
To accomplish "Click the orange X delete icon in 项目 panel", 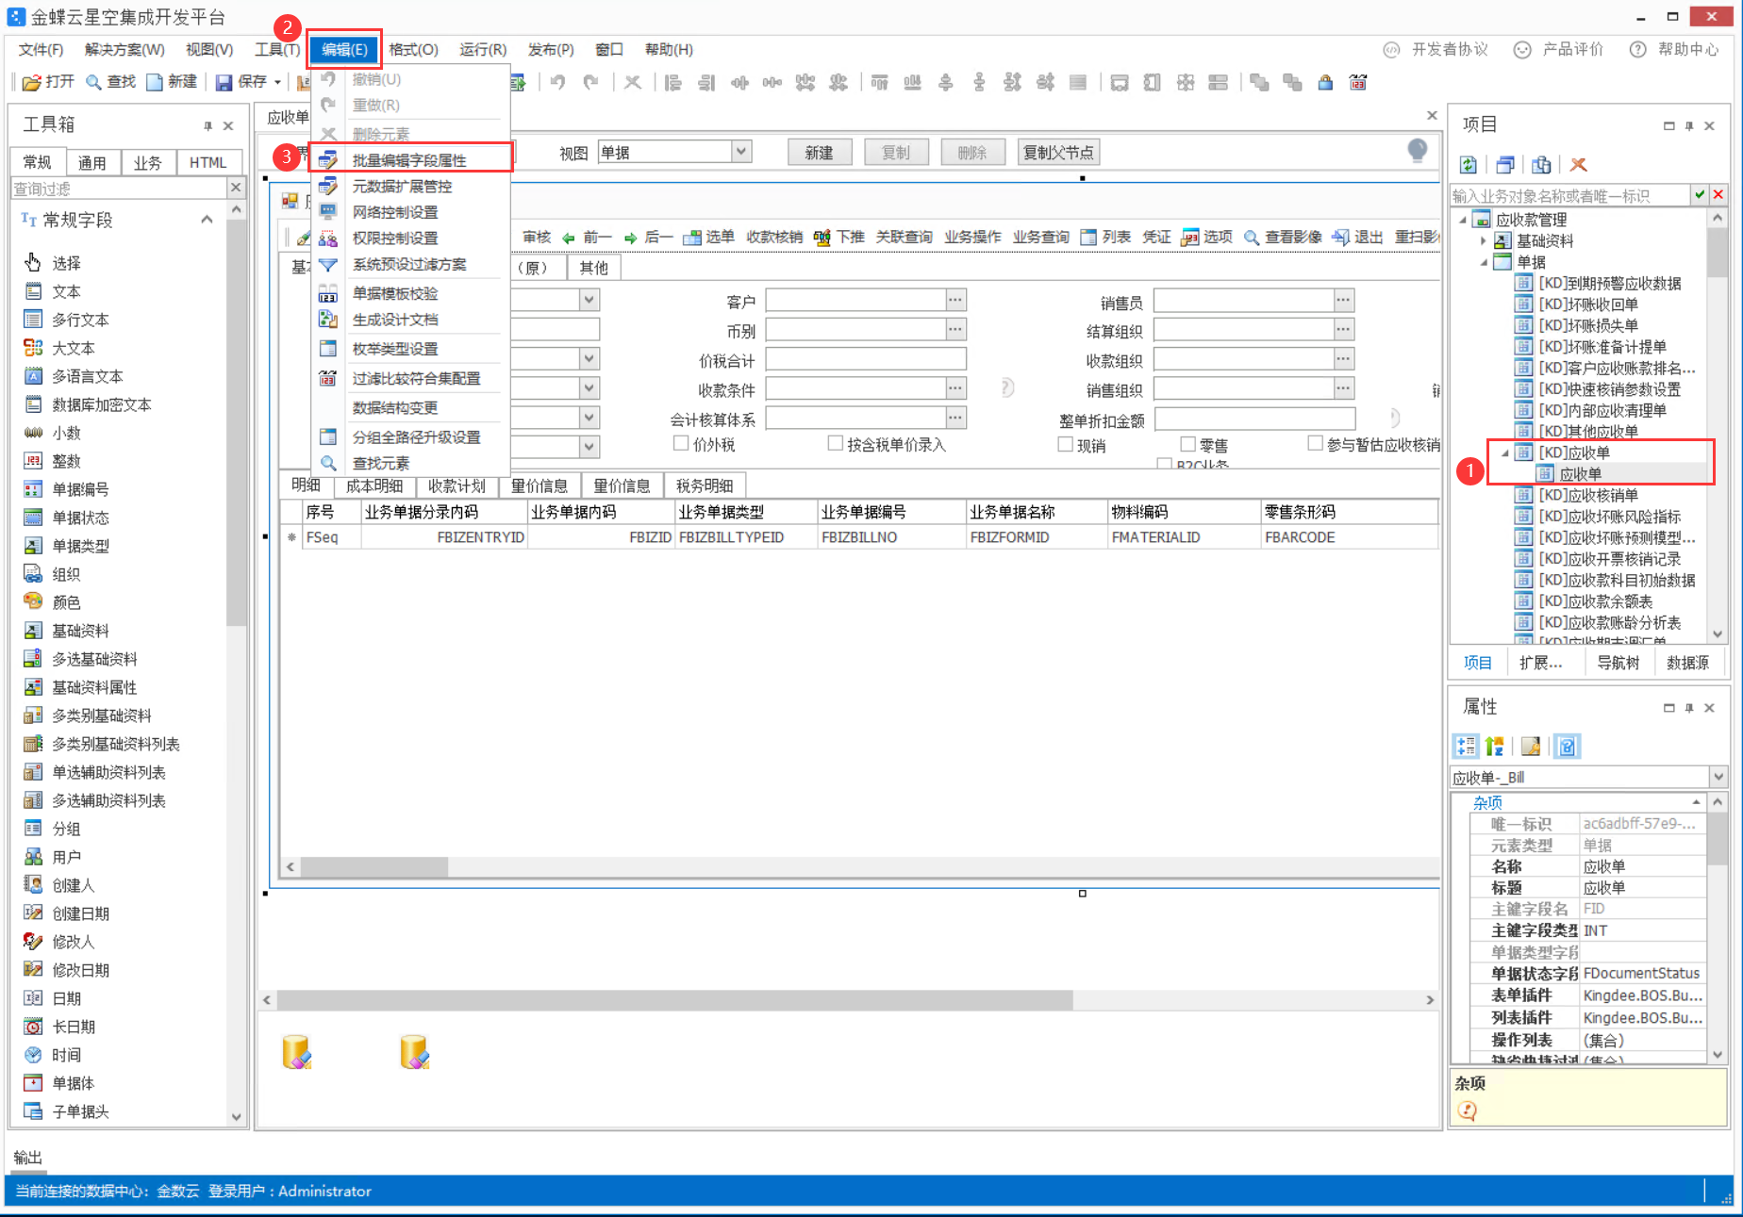I will coord(1578,165).
